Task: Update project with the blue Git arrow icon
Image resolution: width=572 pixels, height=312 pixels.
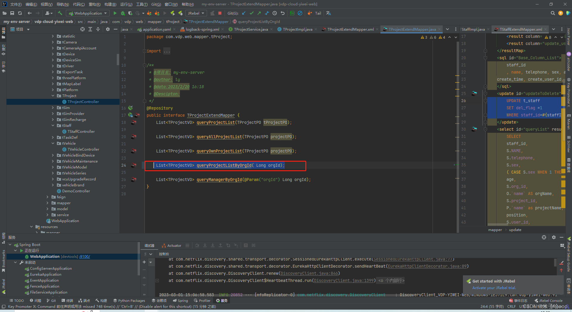Action: [243, 13]
